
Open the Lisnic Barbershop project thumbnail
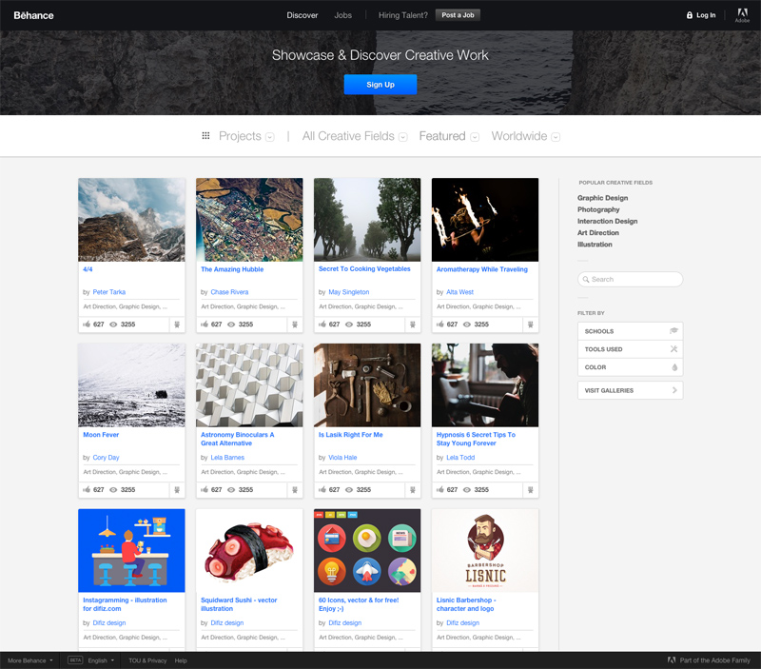[484, 550]
